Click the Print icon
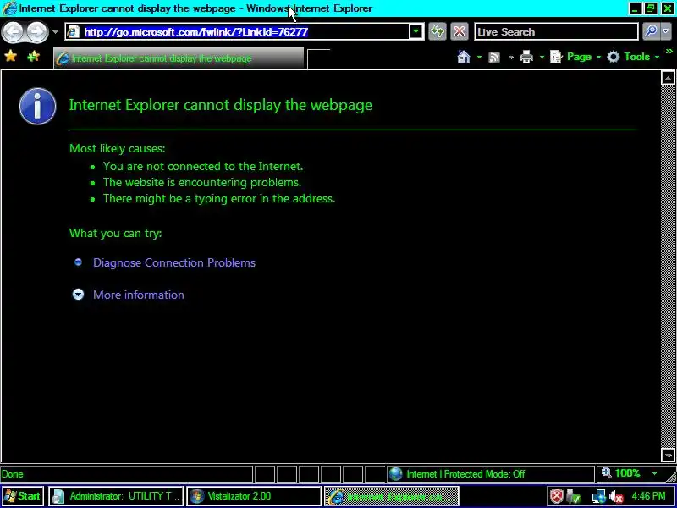The image size is (677, 508). 526,57
